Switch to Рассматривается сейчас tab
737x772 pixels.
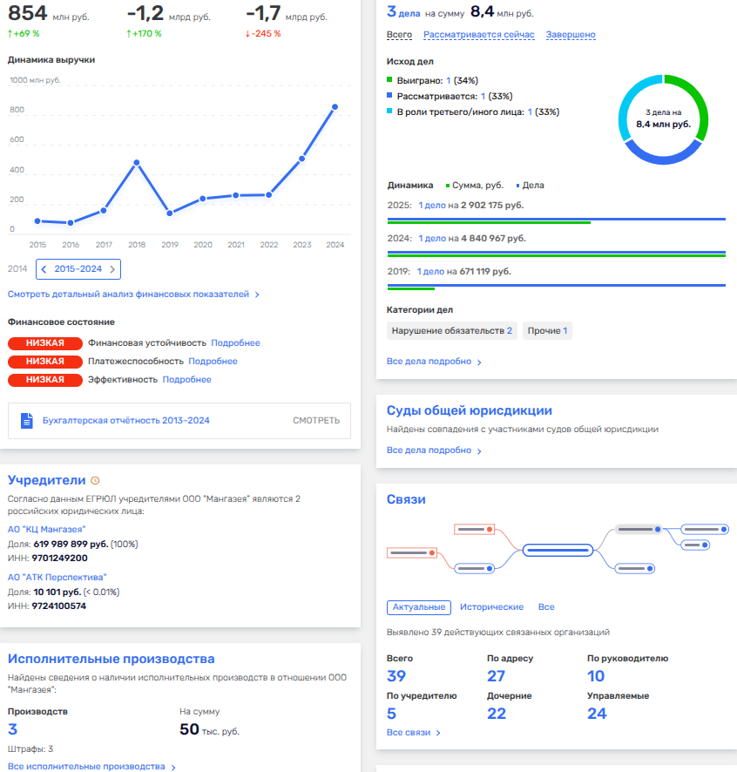point(478,35)
